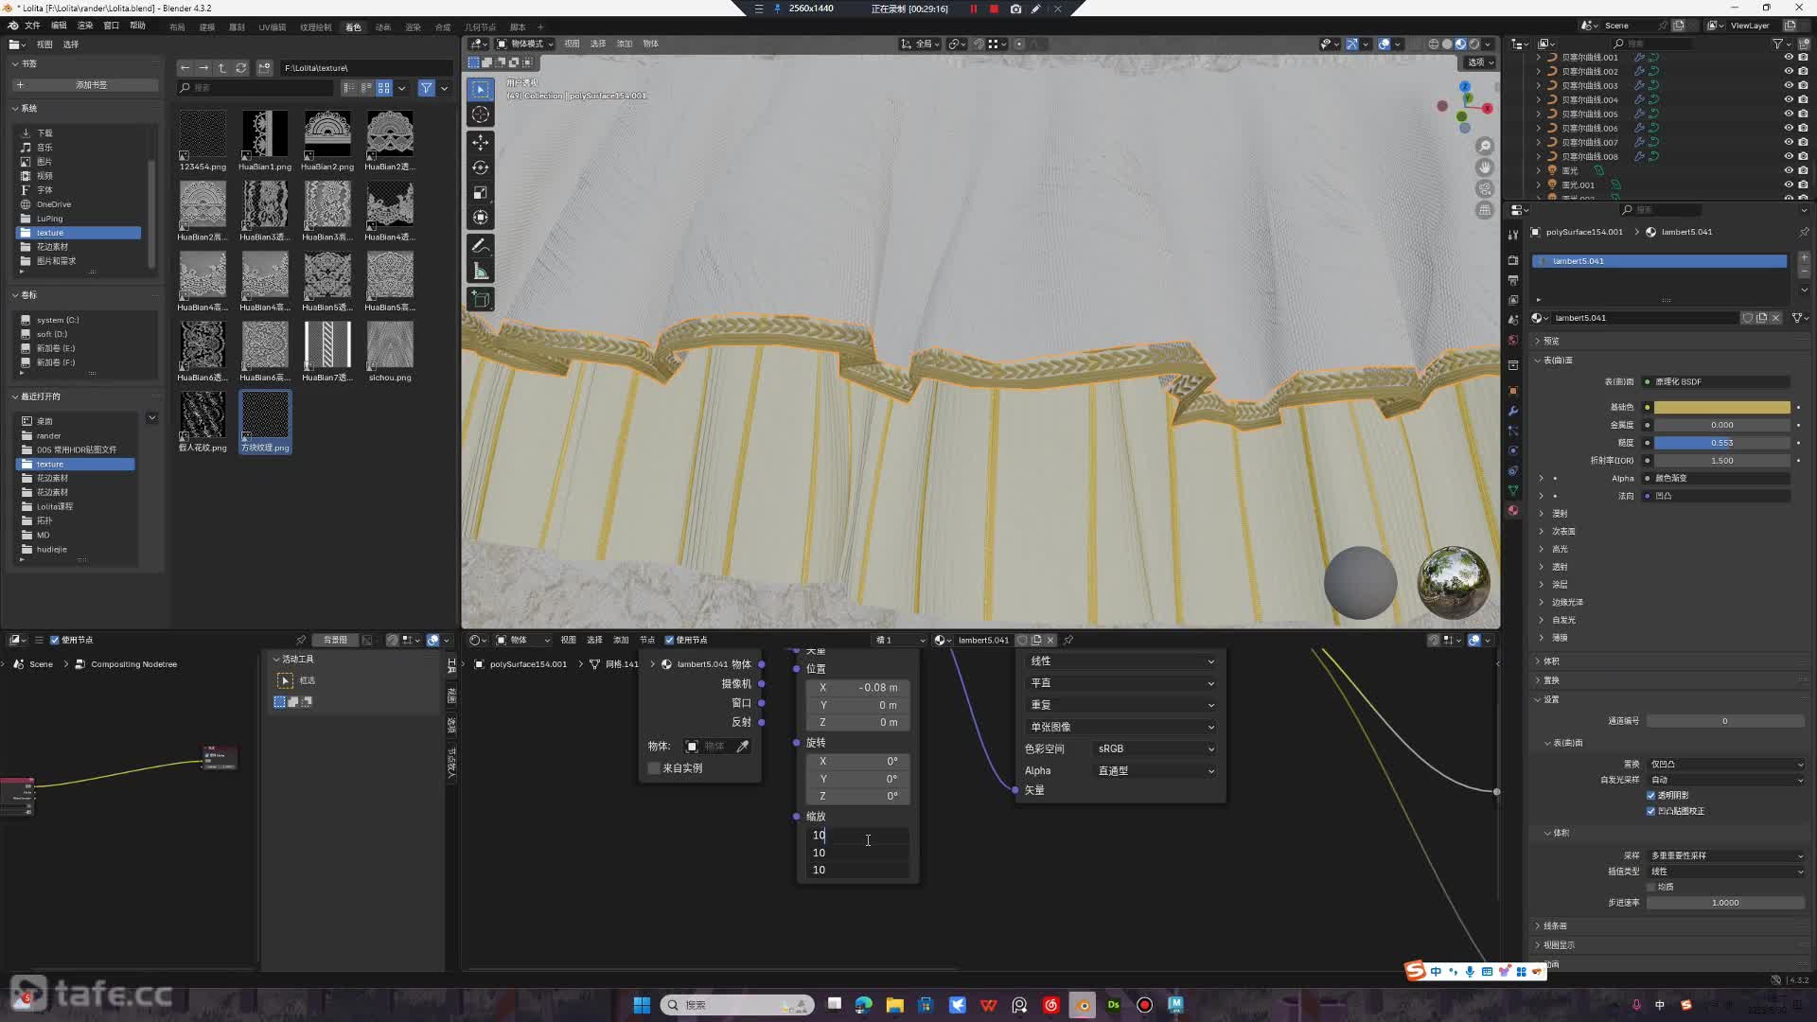This screenshot has width=1817, height=1022.
Task: Select the Rotate tool in viewport toolbar
Action: pos(481,167)
